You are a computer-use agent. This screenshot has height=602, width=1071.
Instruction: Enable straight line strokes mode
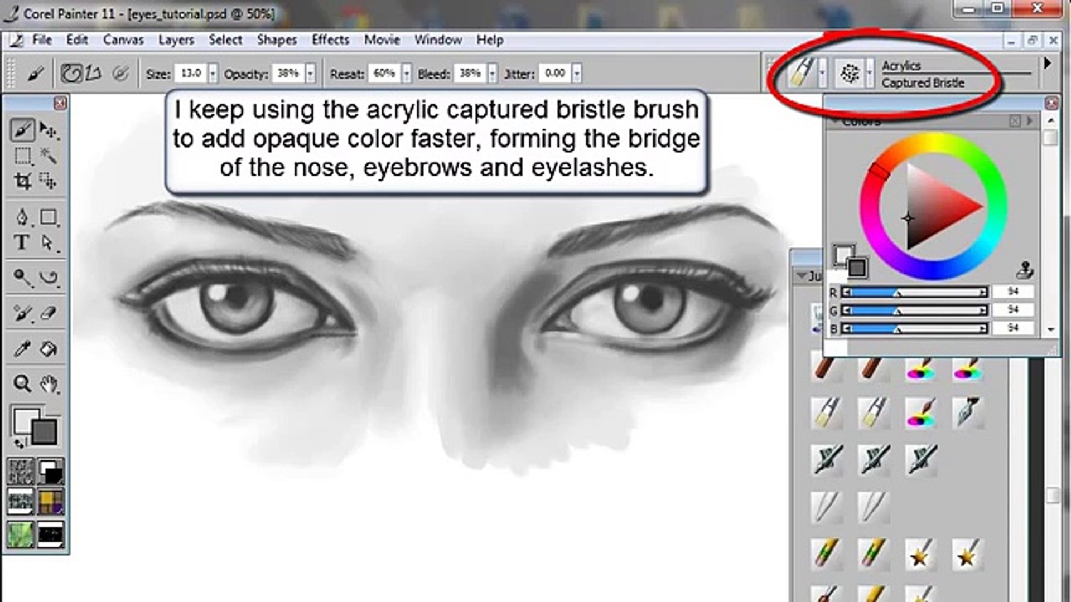tap(94, 74)
